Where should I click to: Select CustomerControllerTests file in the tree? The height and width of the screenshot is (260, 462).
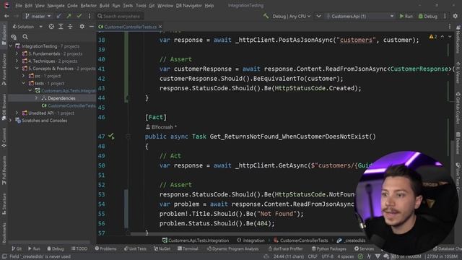[69, 105]
